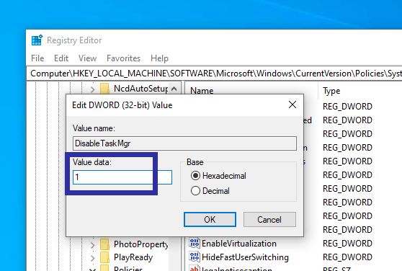Open the Edit menu
This screenshot has width=402, height=271.
61,58
